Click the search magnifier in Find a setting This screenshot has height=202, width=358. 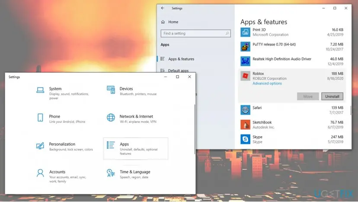coord(227,33)
